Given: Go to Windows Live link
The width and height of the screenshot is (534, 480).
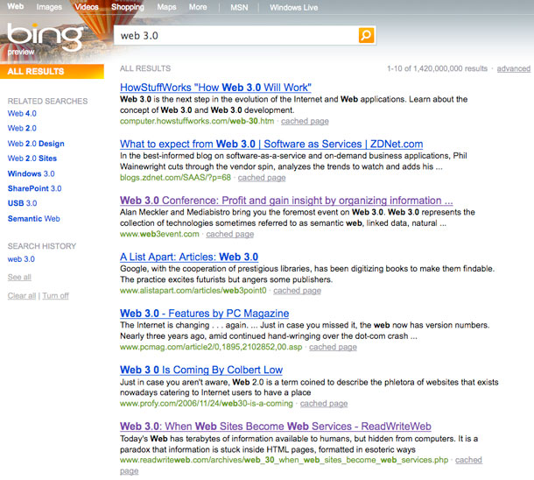Looking at the screenshot, I should click(x=294, y=7).
